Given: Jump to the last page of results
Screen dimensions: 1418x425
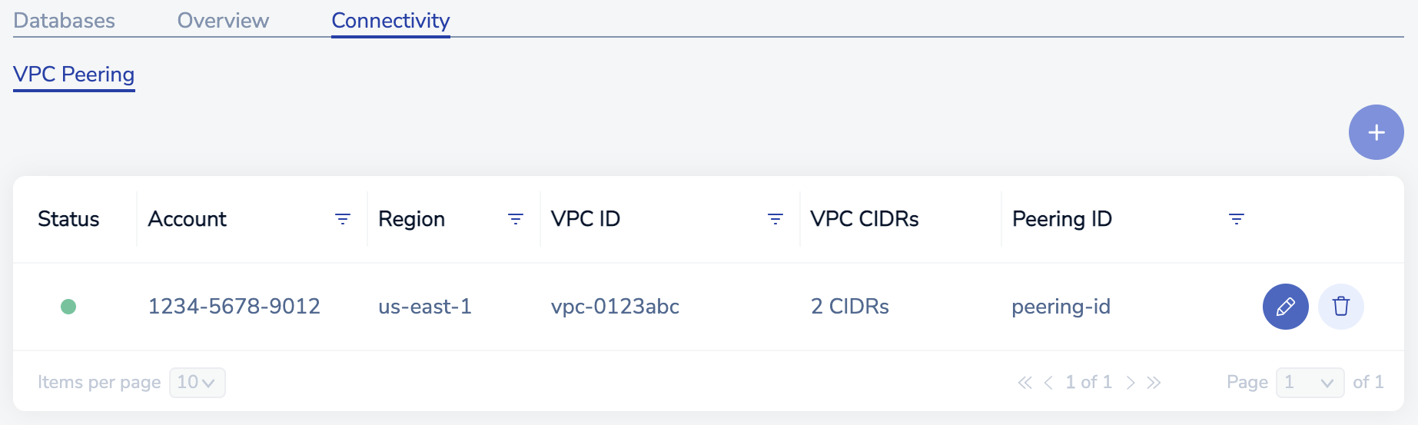Looking at the screenshot, I should pyautogui.click(x=1154, y=383).
